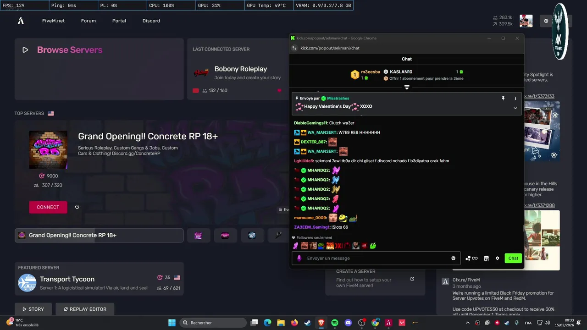Click the Transport Tycoon server icon
587x330 pixels.
coord(27,283)
